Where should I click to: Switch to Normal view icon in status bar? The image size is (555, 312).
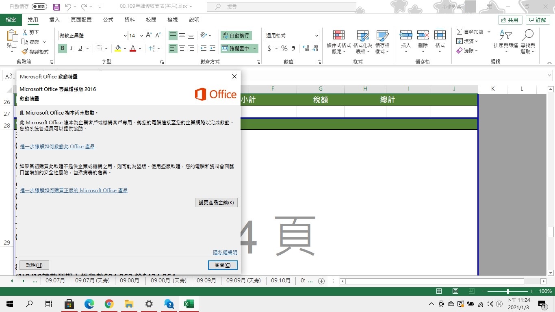[439, 291]
